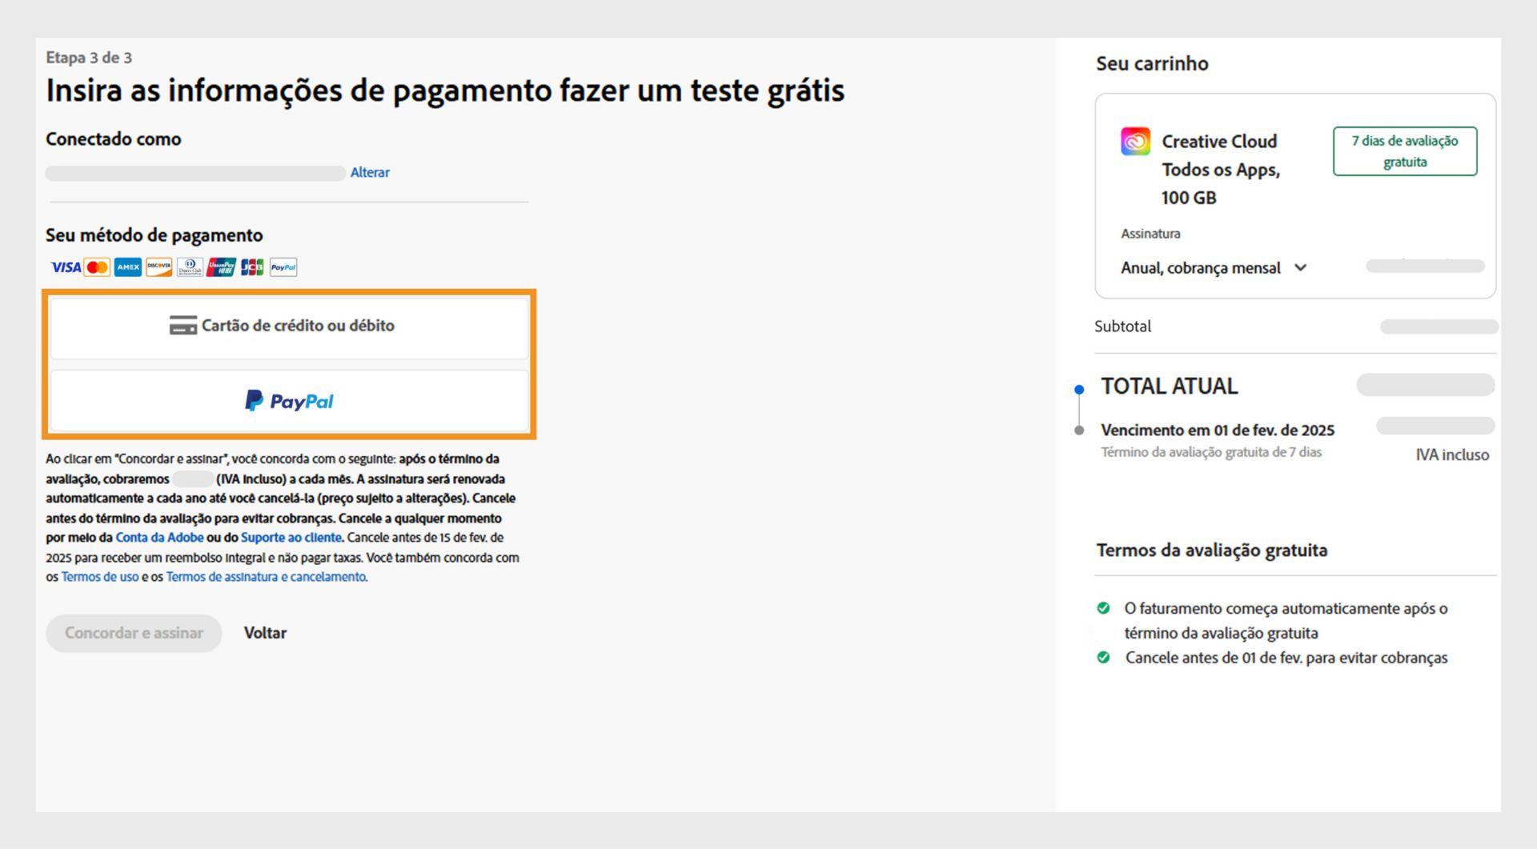Click the Alterar link to change account
1537x849 pixels.
pos(370,172)
